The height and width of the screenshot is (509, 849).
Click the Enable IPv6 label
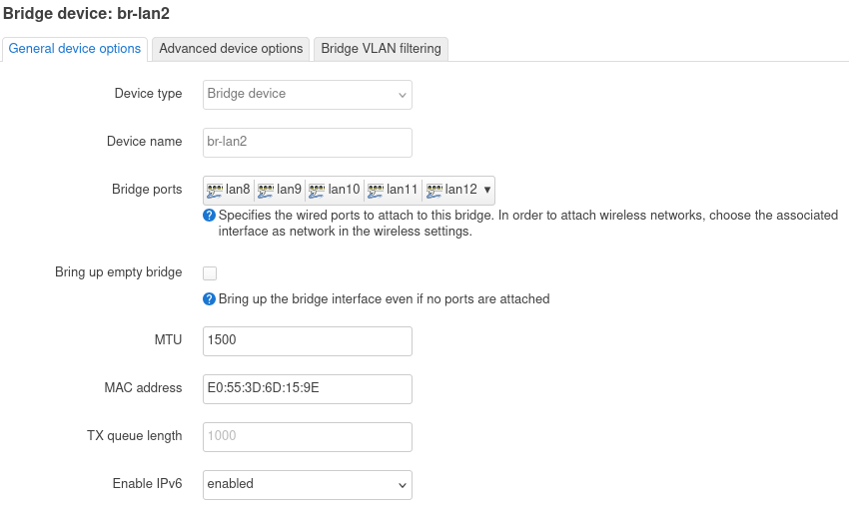(x=147, y=484)
